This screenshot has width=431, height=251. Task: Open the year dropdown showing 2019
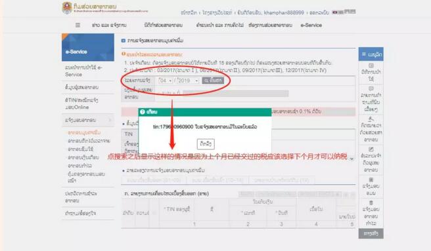pyautogui.click(x=188, y=81)
